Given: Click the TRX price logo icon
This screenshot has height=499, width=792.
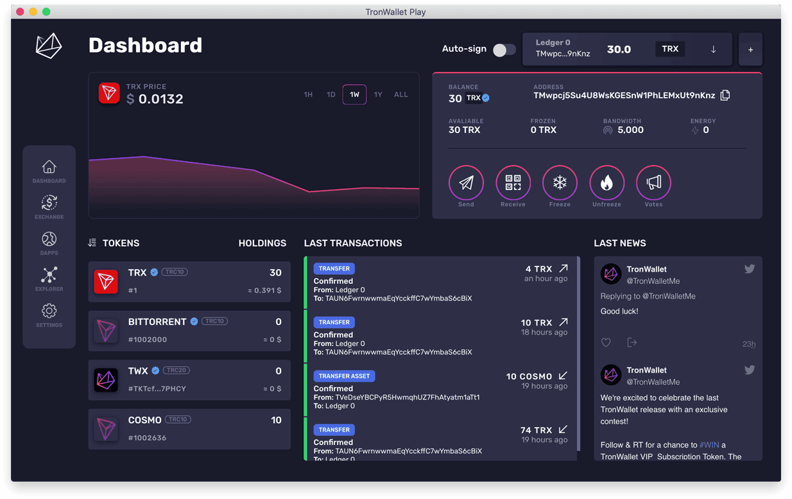Looking at the screenshot, I should tap(109, 93).
